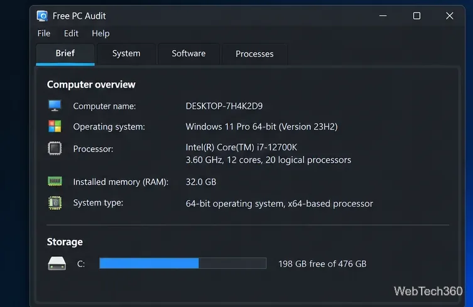The width and height of the screenshot is (473, 307).
Task: Switch to the Software tab
Action: [189, 54]
